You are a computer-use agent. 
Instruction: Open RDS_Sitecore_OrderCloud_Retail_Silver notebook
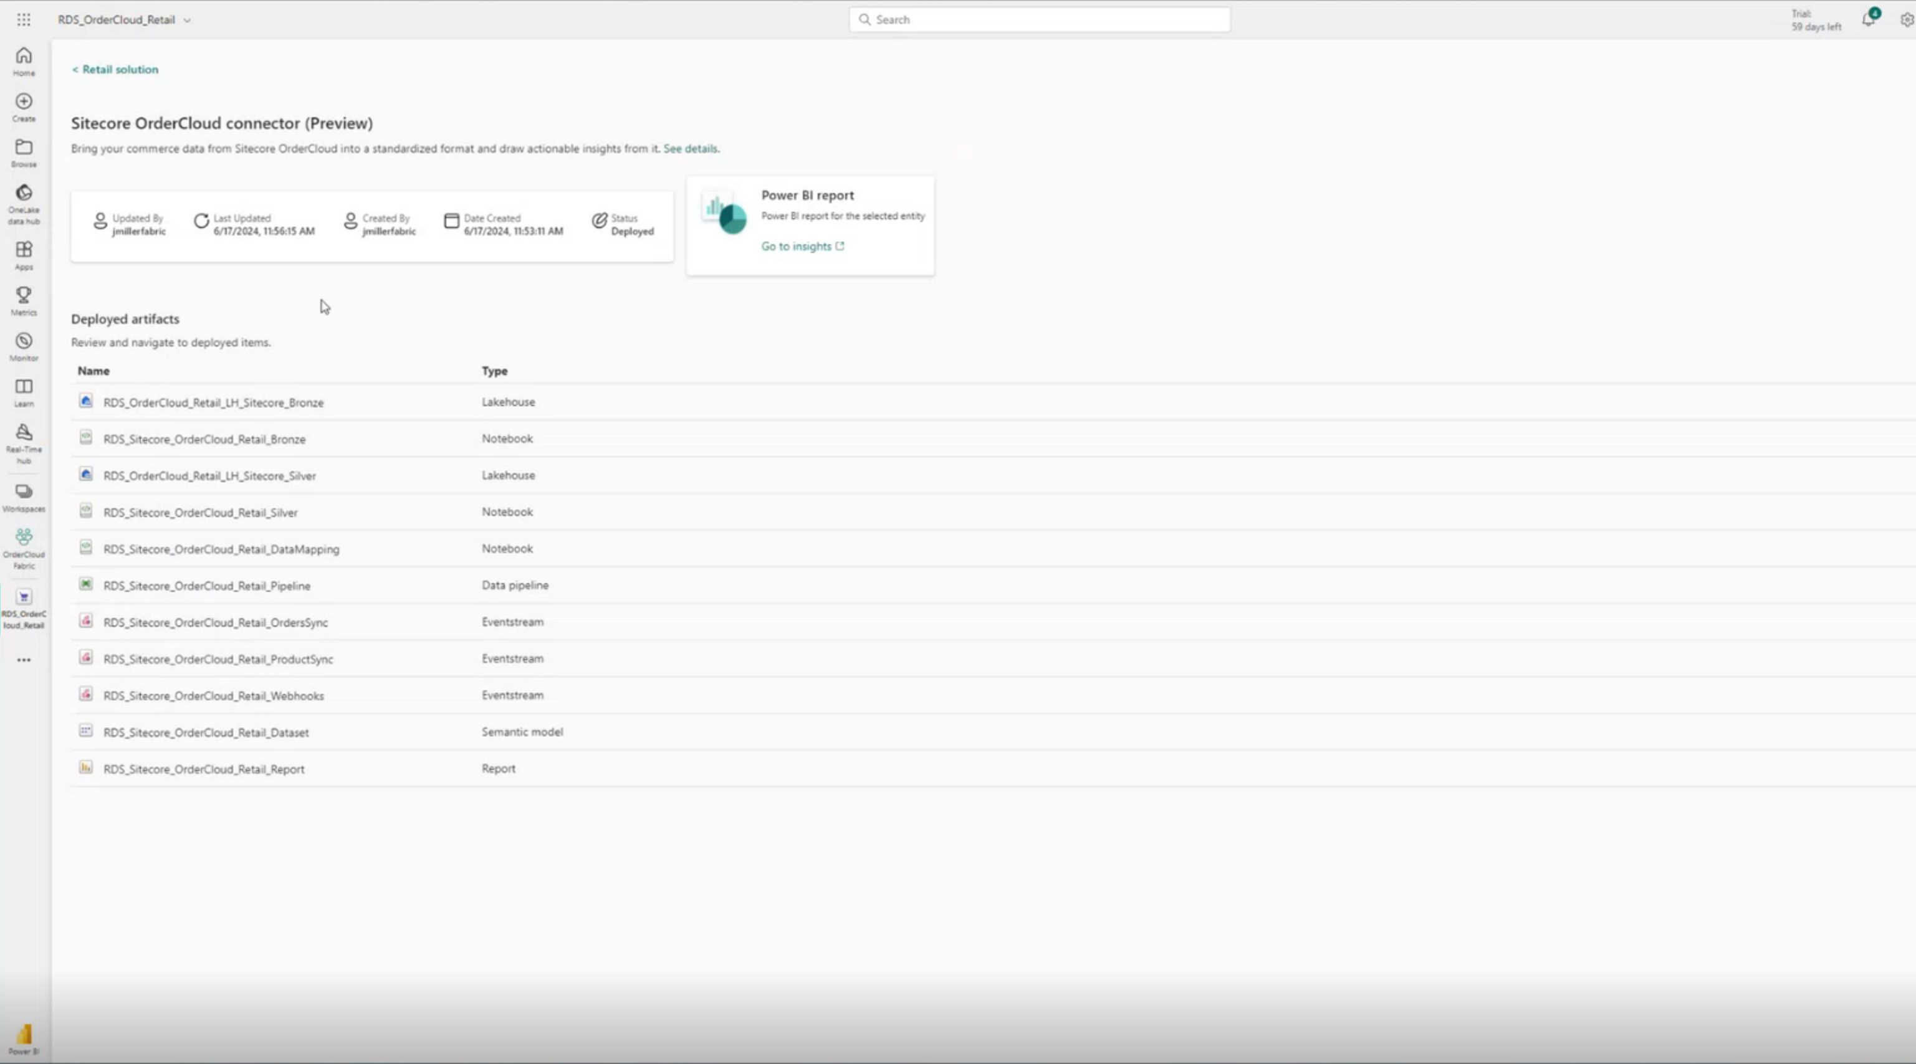(201, 512)
